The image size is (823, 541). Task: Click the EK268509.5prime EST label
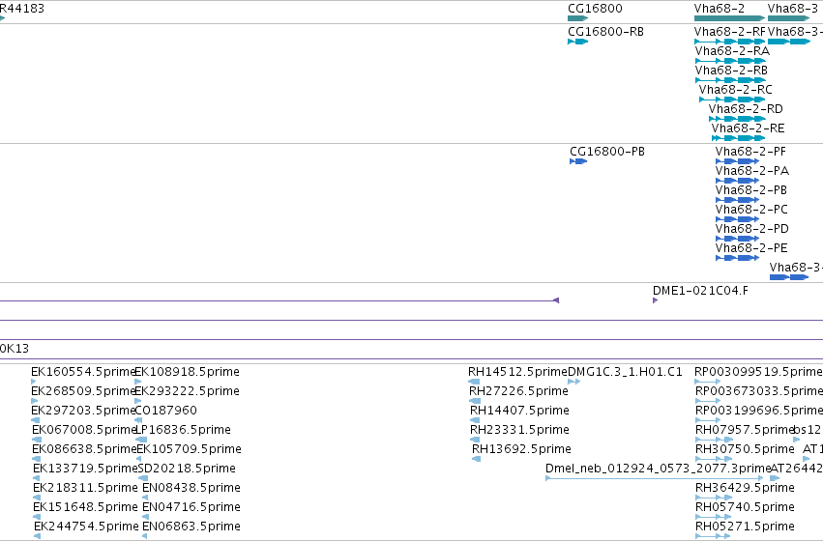pyautogui.click(x=83, y=391)
